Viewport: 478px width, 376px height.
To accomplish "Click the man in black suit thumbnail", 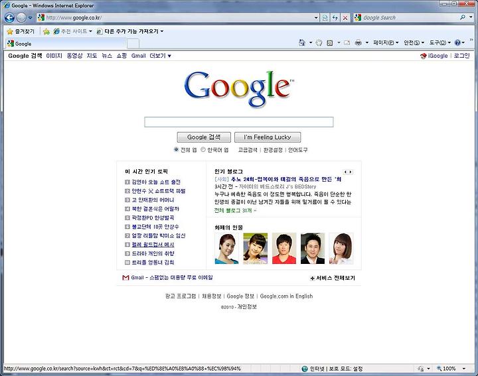I will click(313, 249).
